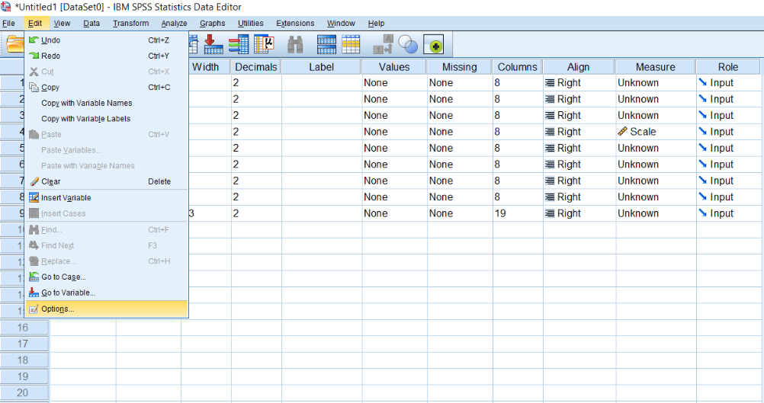Open the Measure cell showing Scale
The image size is (764, 403).
pos(655,132)
